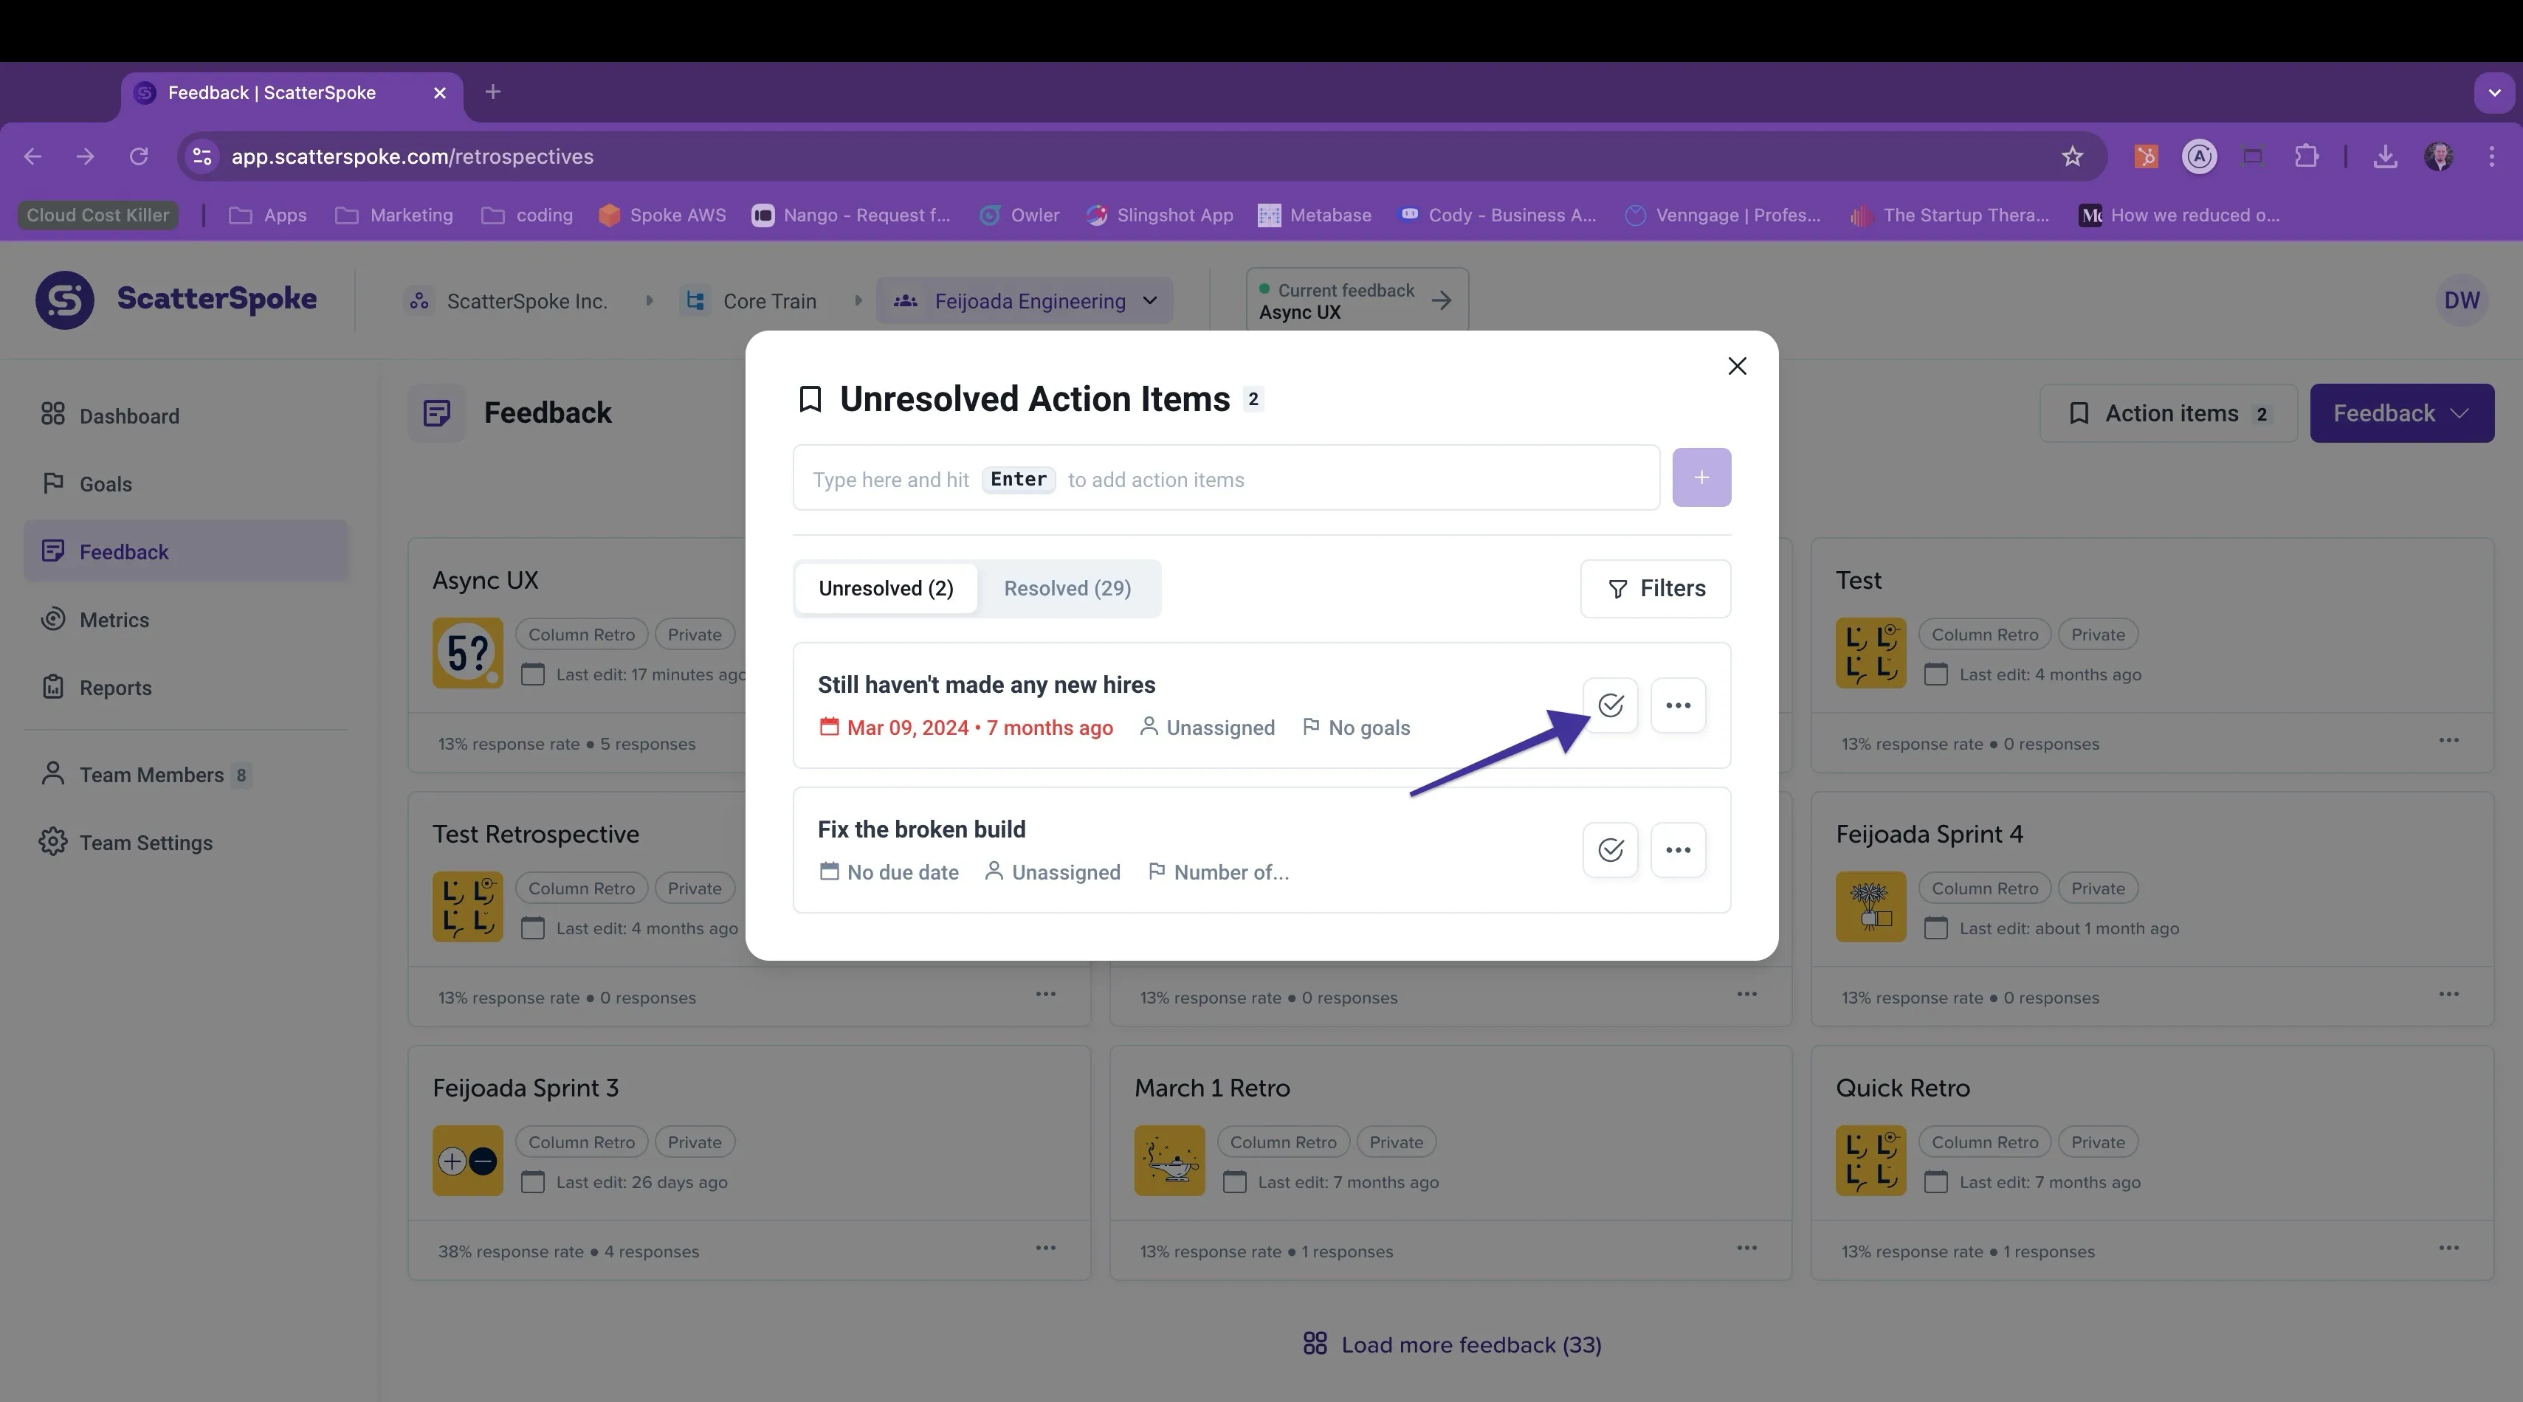Open Reports from the sidebar

[114, 686]
